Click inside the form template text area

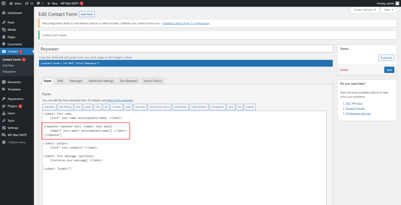pos(185,158)
